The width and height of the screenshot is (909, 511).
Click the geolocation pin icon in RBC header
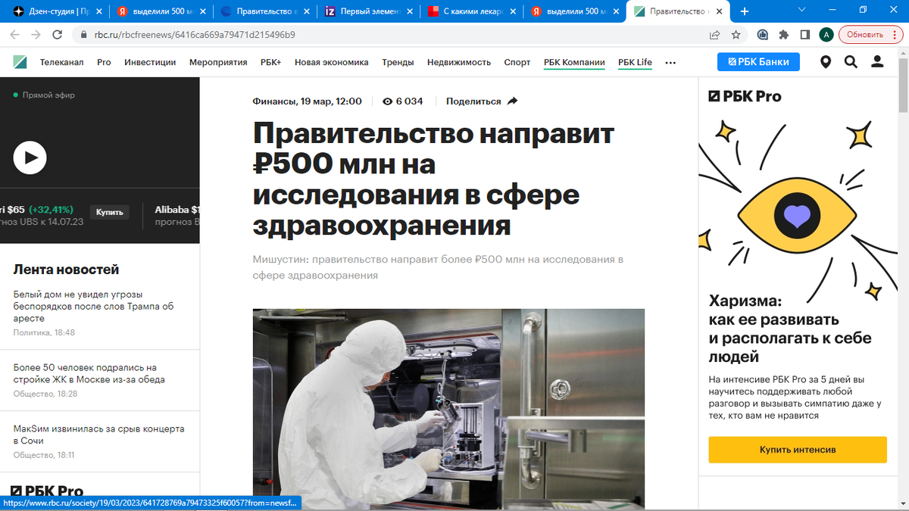tap(826, 62)
